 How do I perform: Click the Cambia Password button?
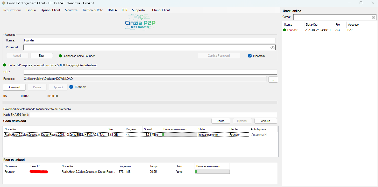[x=219, y=56]
